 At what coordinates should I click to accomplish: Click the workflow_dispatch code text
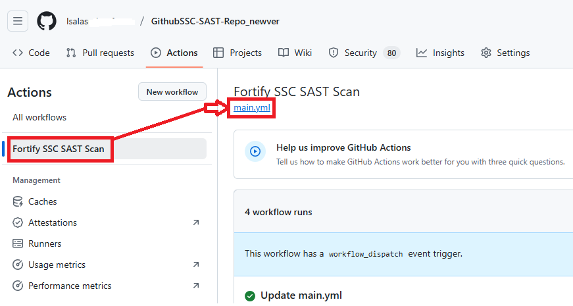(366, 254)
